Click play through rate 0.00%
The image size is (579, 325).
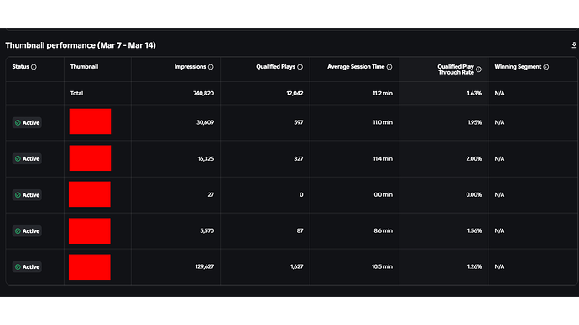[x=474, y=194]
